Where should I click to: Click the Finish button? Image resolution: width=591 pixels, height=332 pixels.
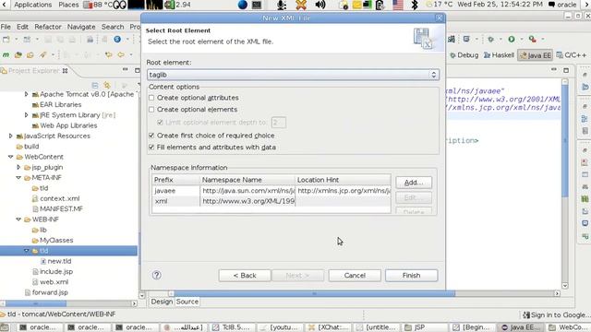pos(411,276)
